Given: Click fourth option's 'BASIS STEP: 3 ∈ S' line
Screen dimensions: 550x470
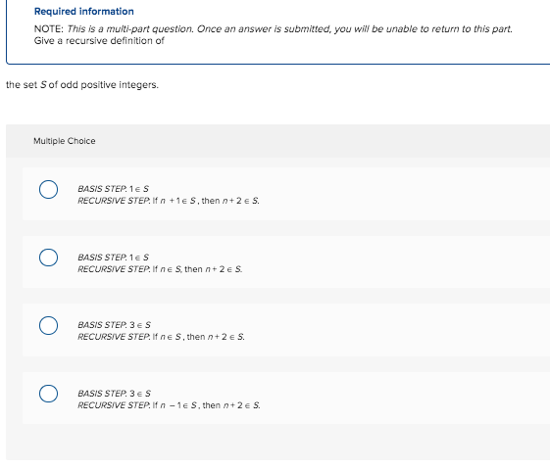Looking at the screenshot, I should point(114,394).
